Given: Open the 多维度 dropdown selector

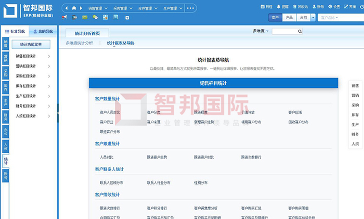Looking at the screenshot, I should (x=261, y=31).
